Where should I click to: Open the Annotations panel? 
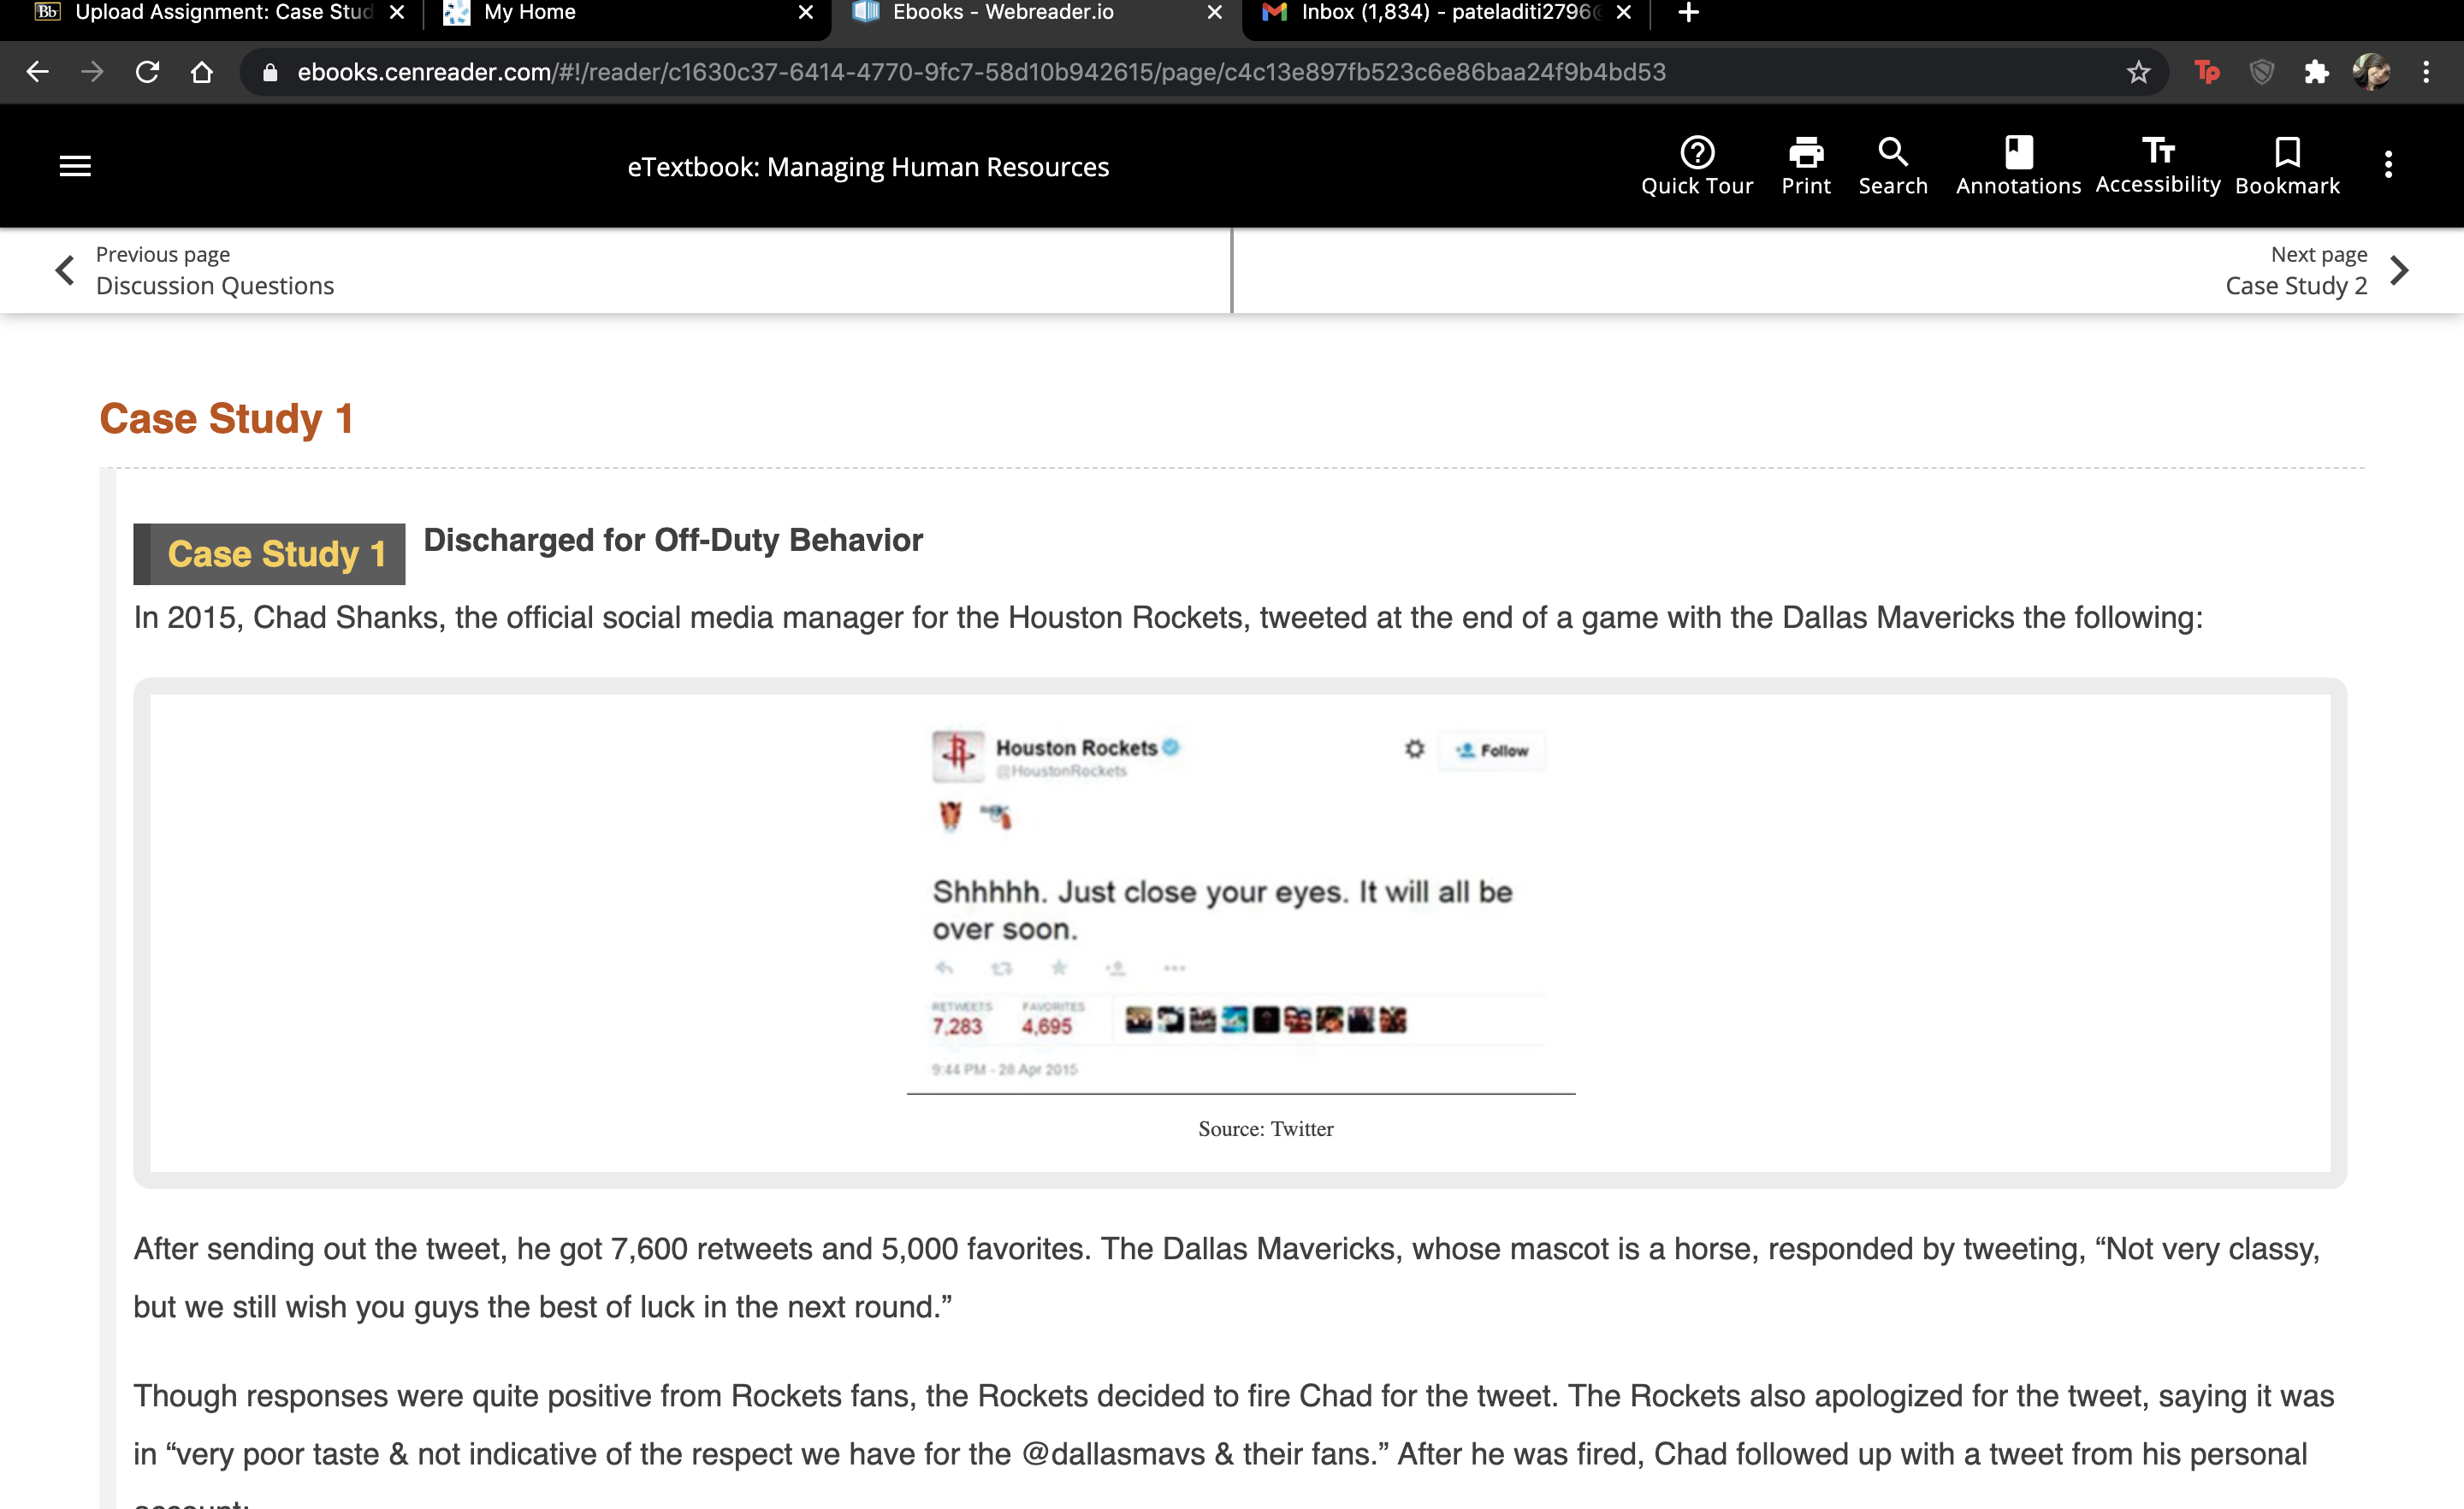[x=2018, y=166]
